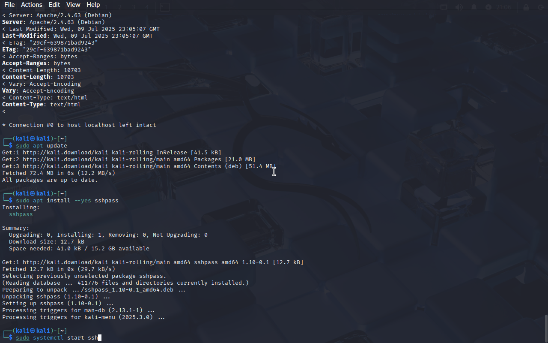Open the network connection icon
548x343 pixels.
[x=444, y=7]
